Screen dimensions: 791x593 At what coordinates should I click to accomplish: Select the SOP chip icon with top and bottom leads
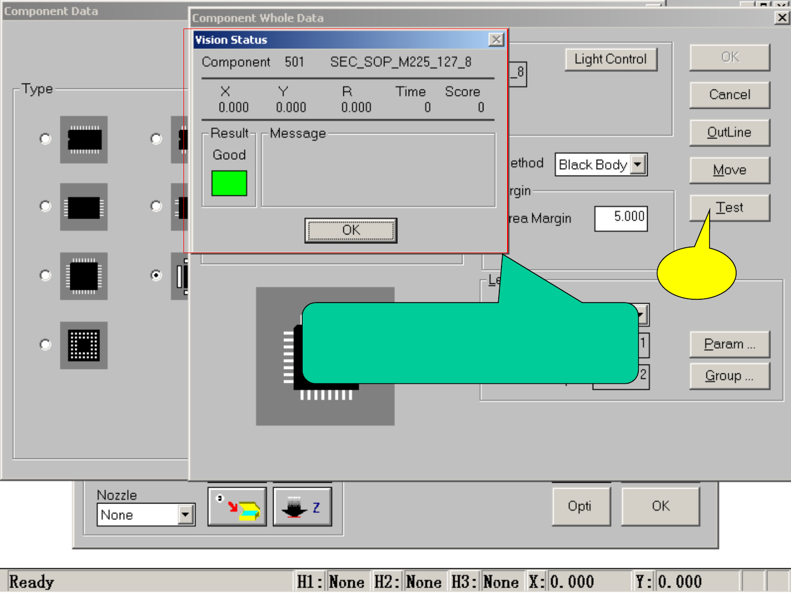[83, 139]
